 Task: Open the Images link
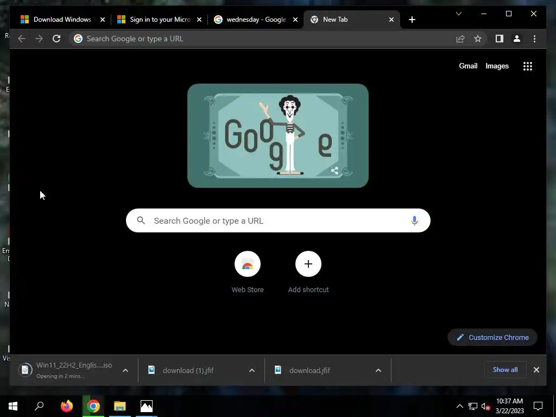click(497, 66)
